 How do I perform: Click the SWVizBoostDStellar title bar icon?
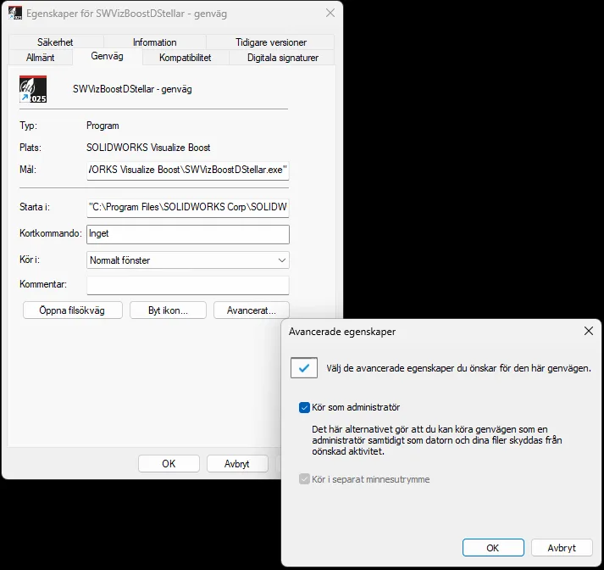click(15, 13)
